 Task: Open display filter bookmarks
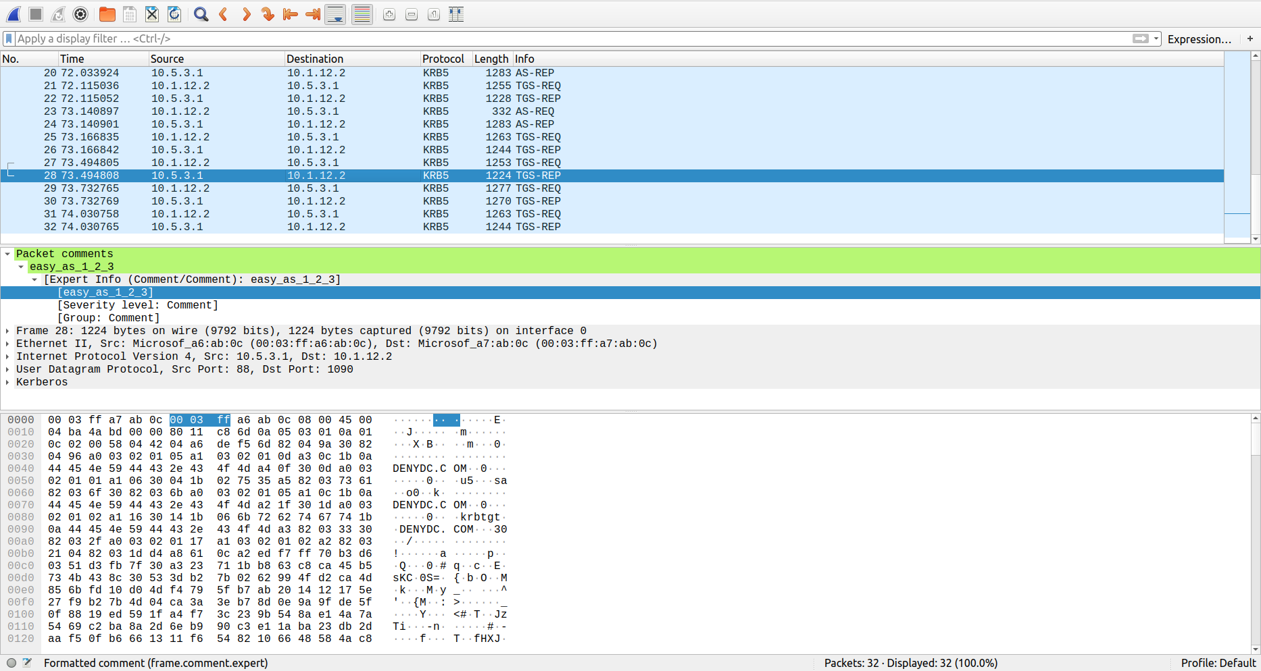[9, 38]
